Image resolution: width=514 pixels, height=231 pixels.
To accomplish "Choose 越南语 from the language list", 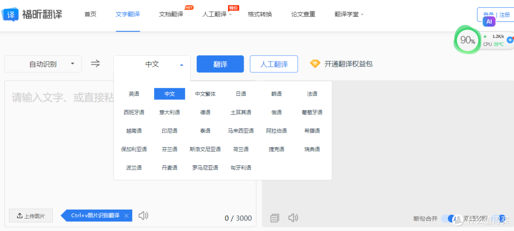I will 134,131.
